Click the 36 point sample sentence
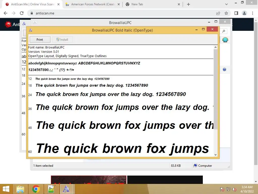The height and width of the screenshot is (194, 258). 124,107
